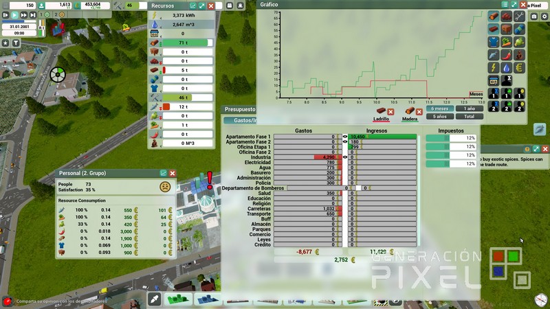
Task: Open the settings gear
Action: [544, 16]
